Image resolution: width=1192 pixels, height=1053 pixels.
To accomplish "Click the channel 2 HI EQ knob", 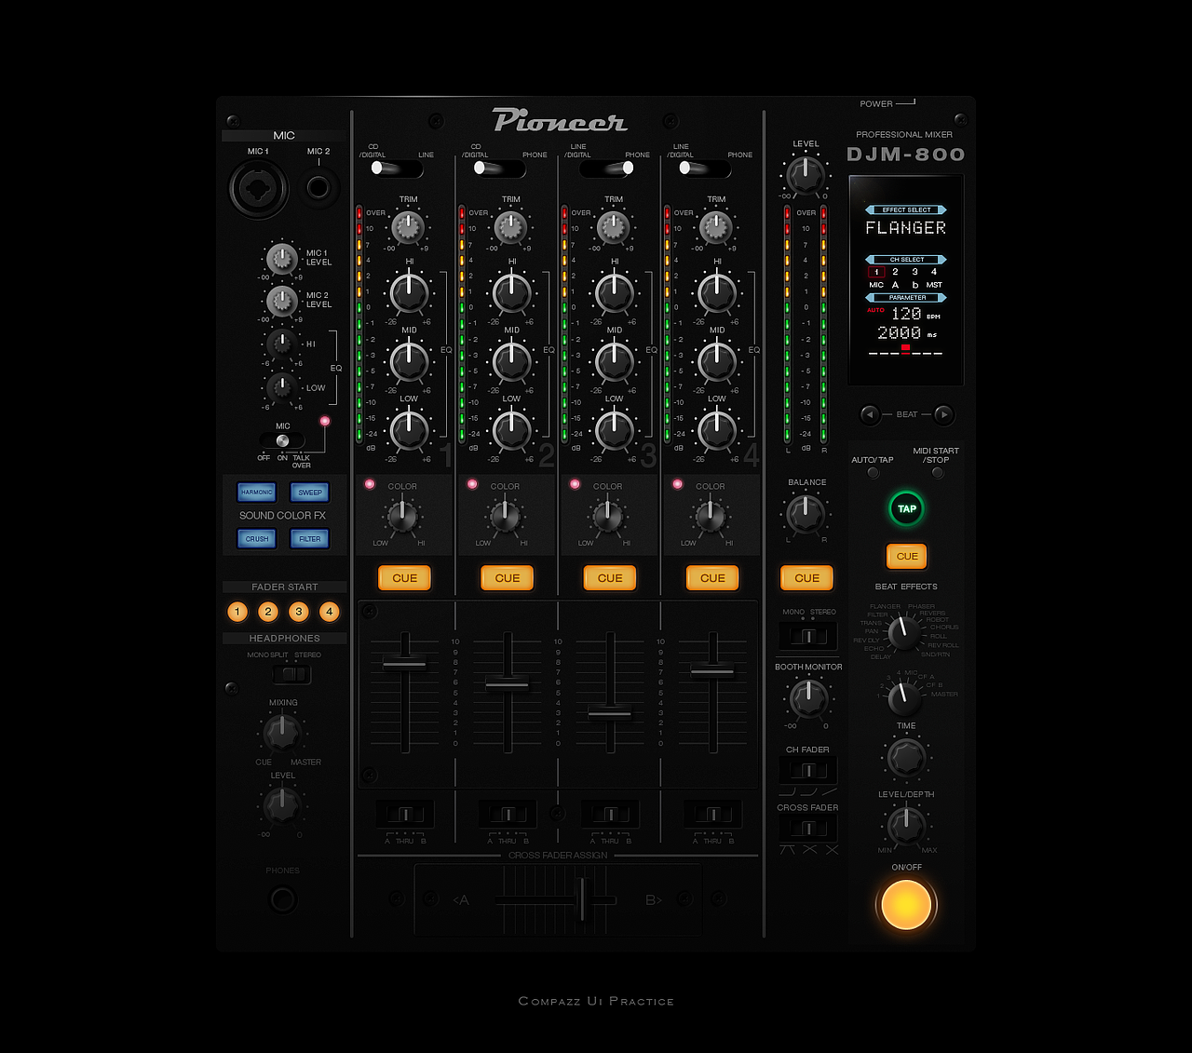I will pyautogui.click(x=512, y=294).
